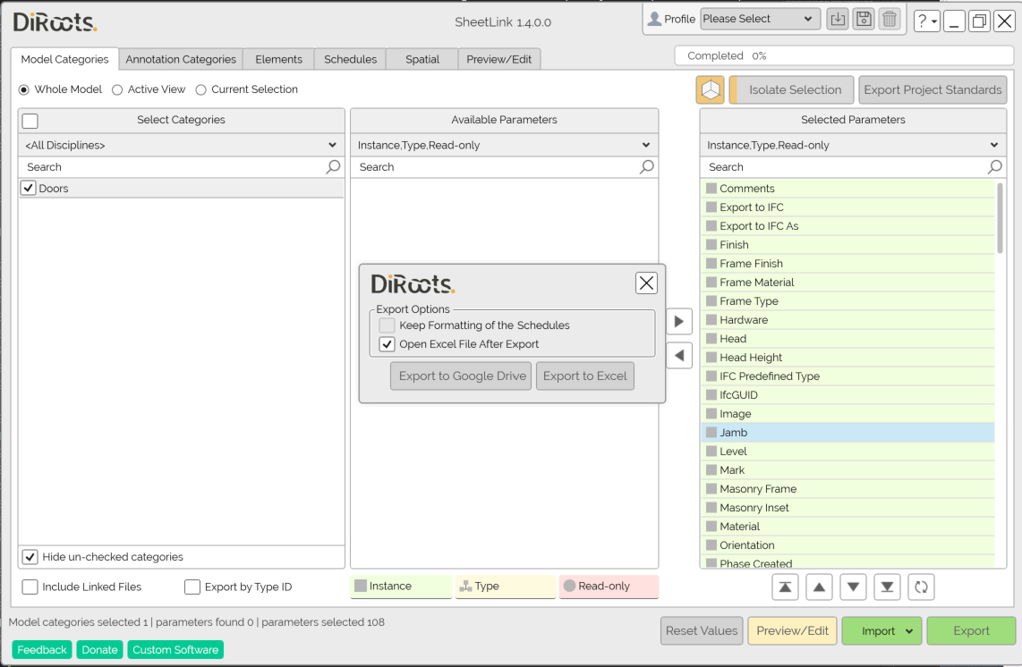Click the Available Parameters search magnifier
Viewport: 1022px width, 667px height.
[x=646, y=166]
